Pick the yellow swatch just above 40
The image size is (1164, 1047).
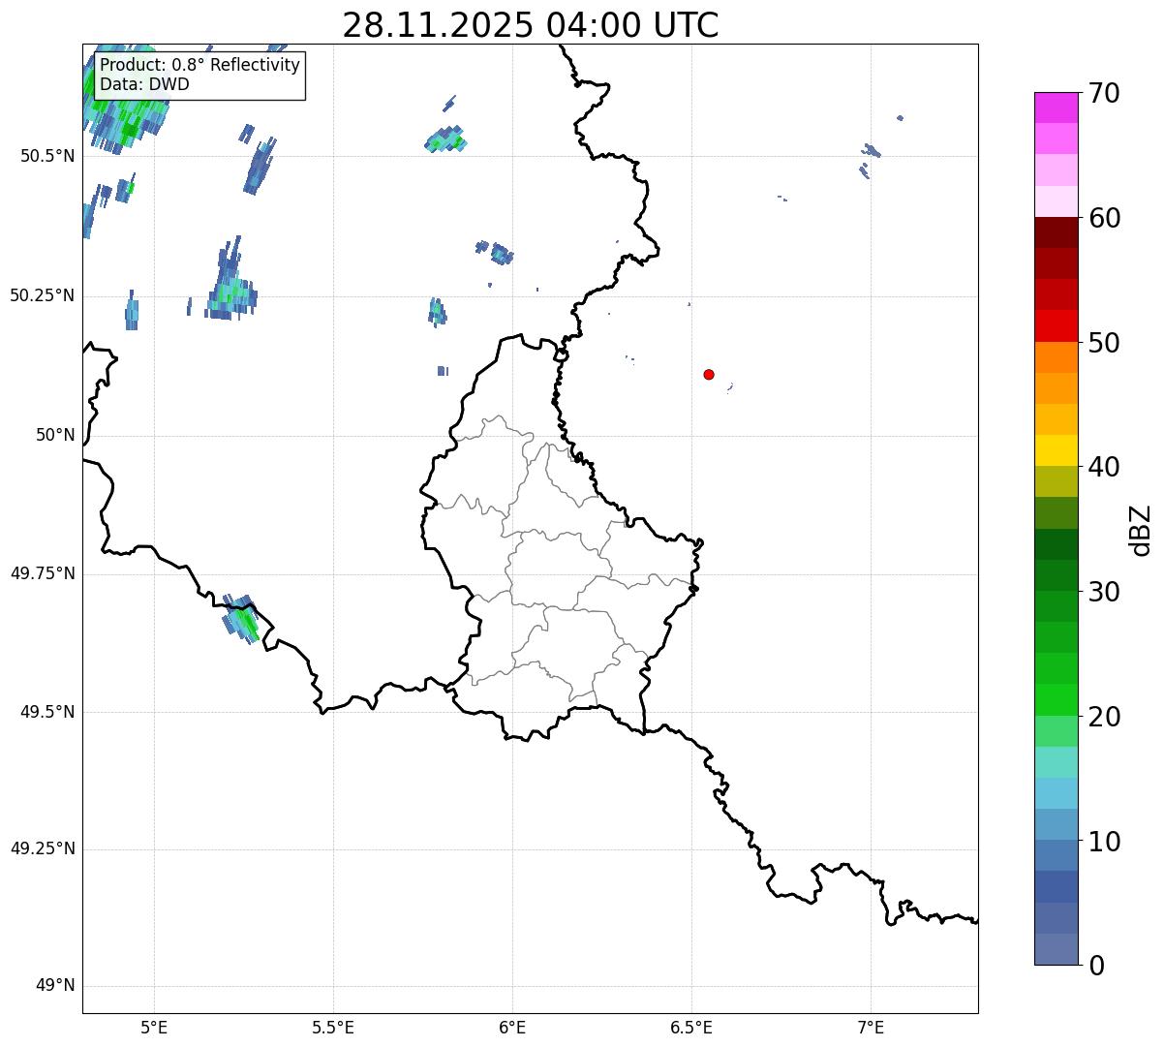coord(1057,450)
